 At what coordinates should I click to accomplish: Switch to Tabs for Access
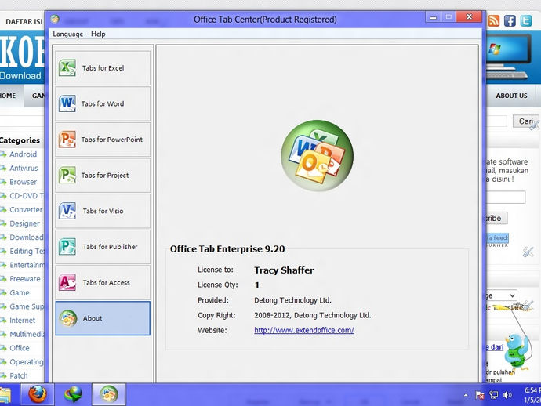click(x=103, y=282)
